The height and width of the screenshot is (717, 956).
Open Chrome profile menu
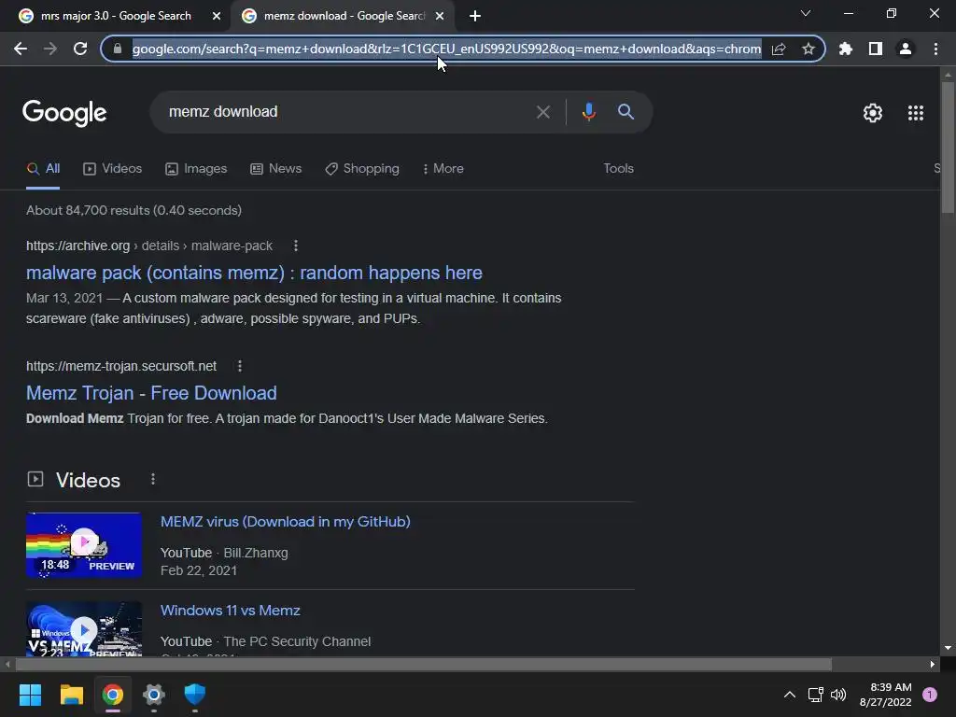click(x=906, y=49)
